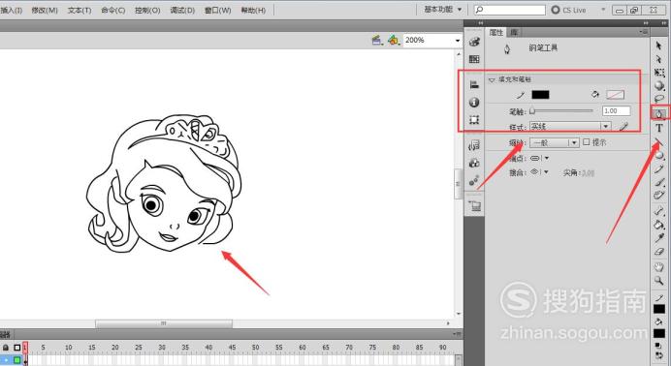Image resolution: width=671 pixels, height=366 pixels.
Task: Open the 缩放 scale dropdown
Action: coord(555,142)
